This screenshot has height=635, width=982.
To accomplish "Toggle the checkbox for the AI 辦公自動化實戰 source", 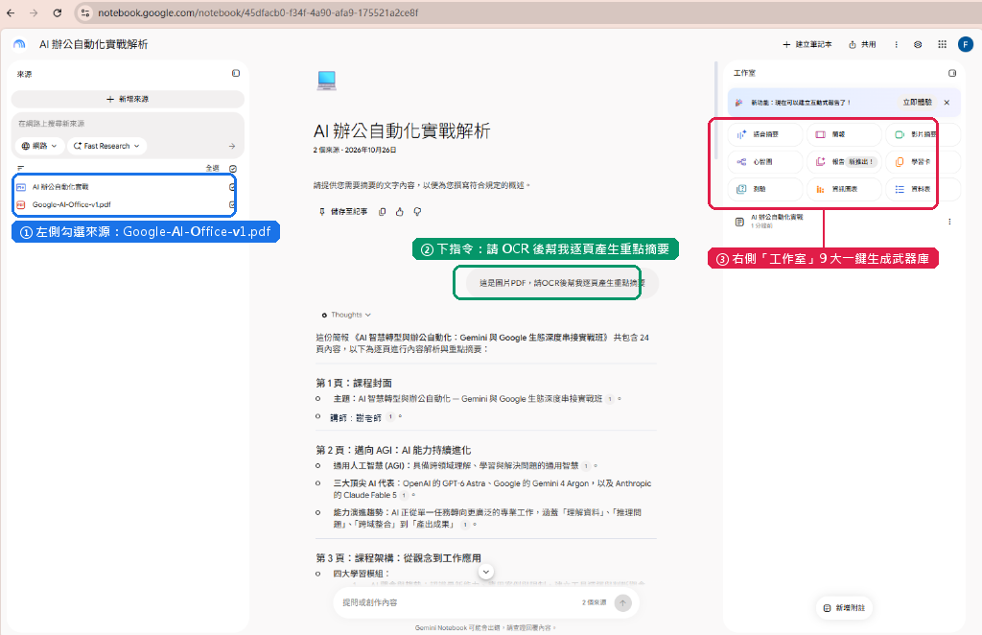I will [x=232, y=187].
